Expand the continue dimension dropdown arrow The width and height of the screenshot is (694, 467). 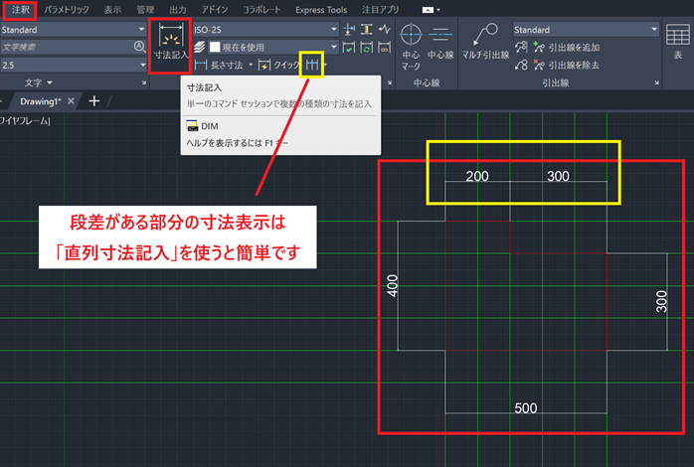(325, 65)
